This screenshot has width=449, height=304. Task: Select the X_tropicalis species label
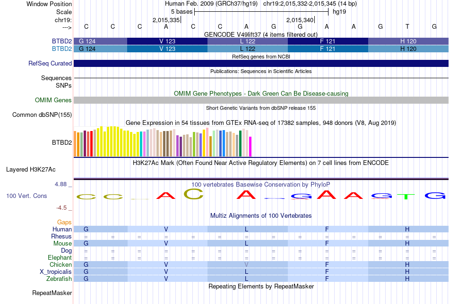56,272
